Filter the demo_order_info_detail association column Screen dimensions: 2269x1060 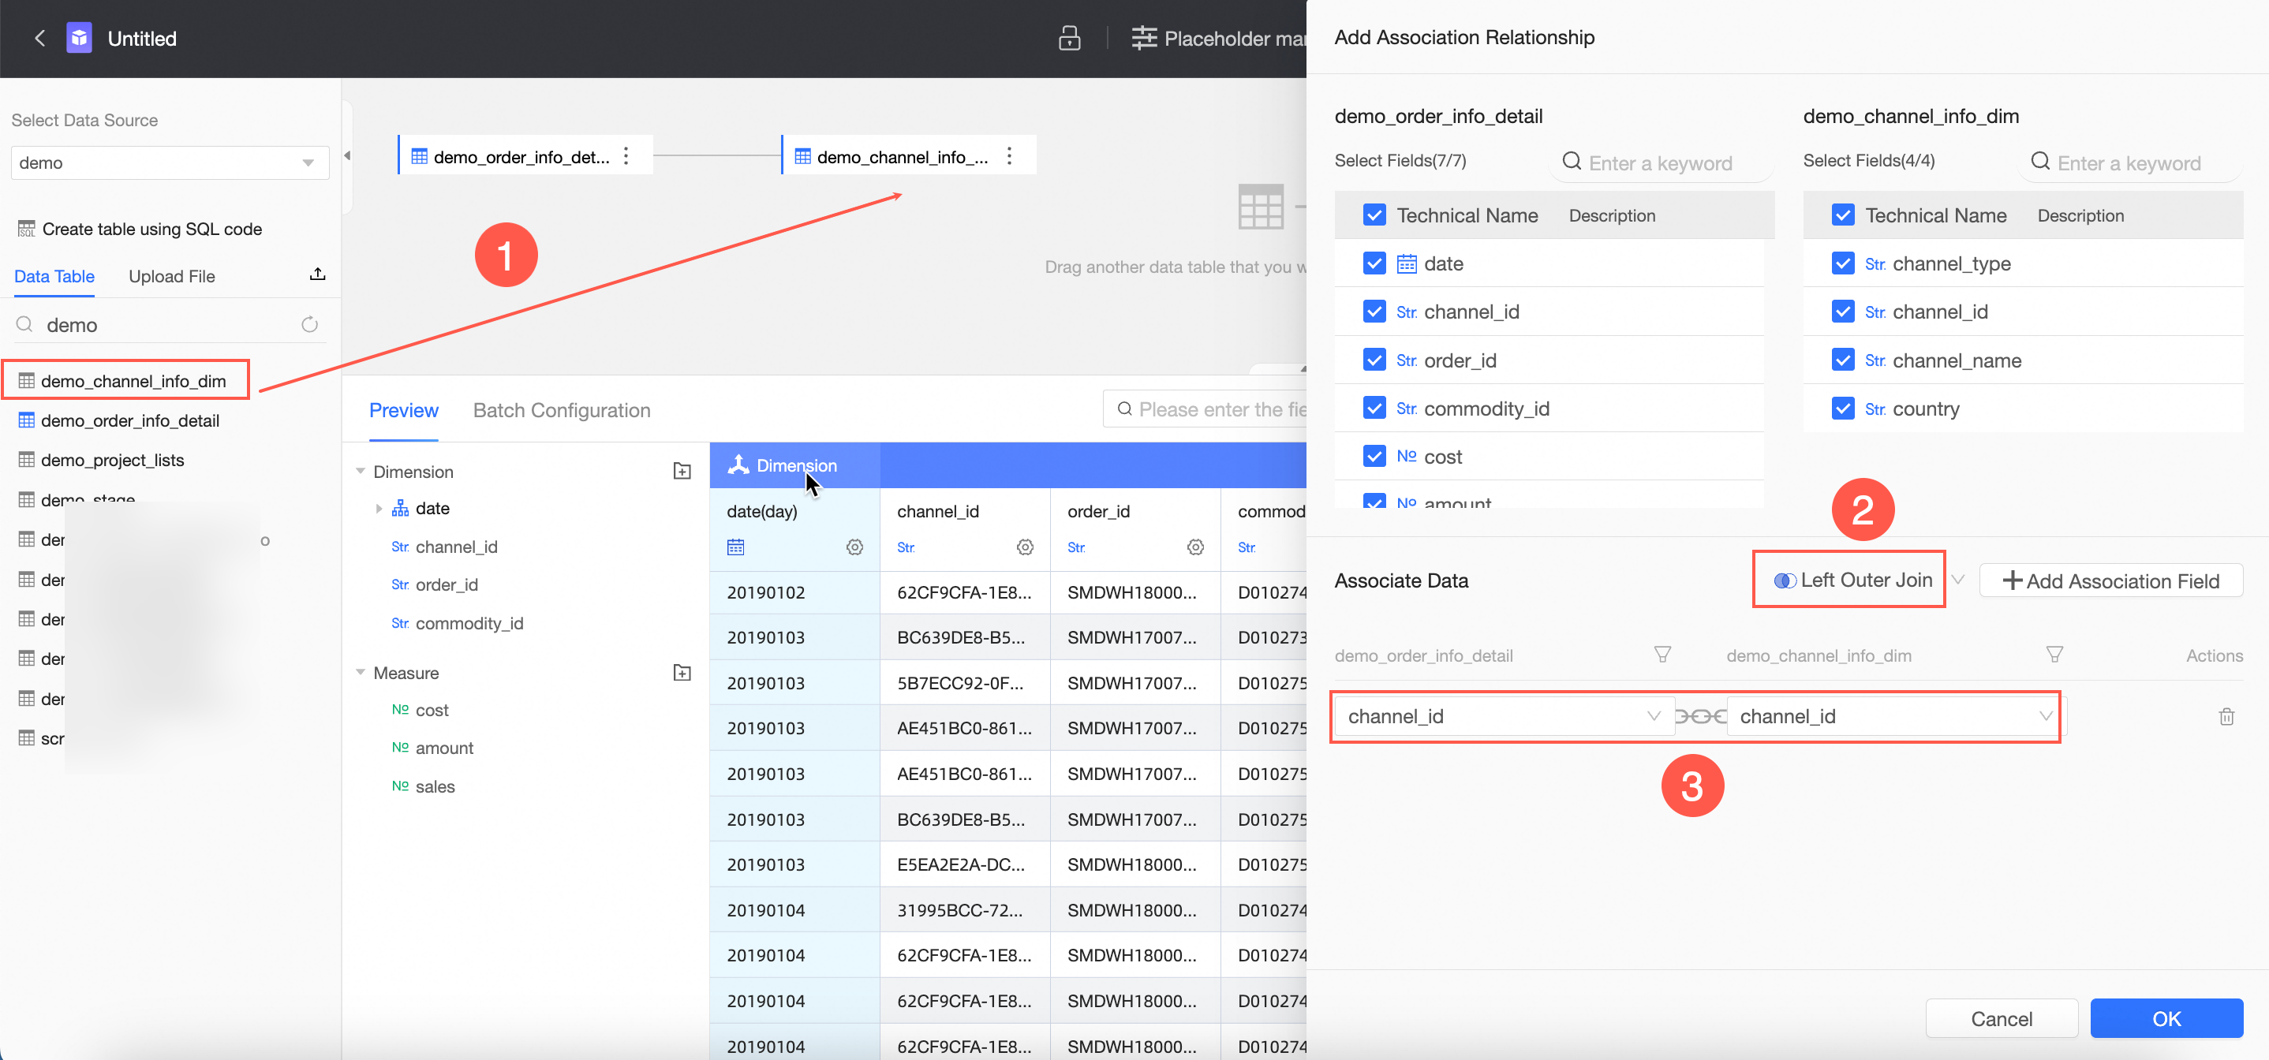pos(1662,655)
